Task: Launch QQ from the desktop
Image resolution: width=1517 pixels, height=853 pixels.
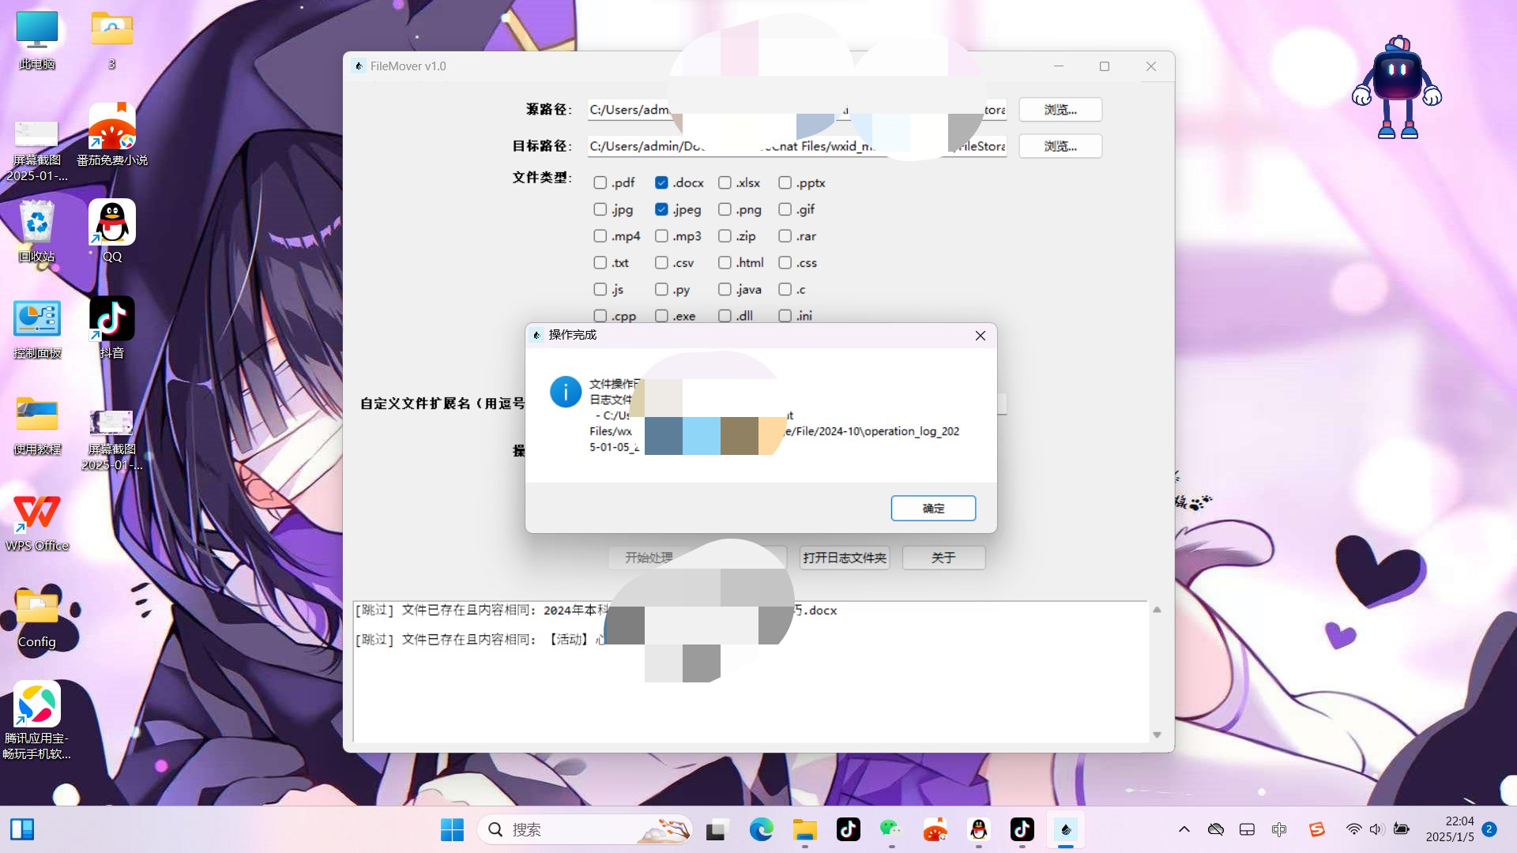Action: (111, 231)
